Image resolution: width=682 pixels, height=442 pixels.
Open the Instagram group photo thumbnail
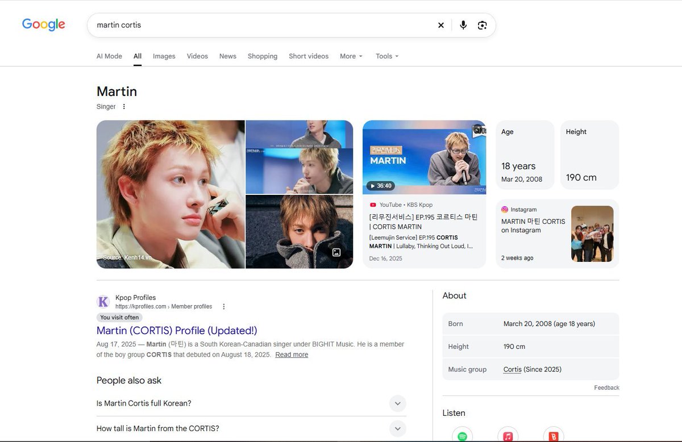pyautogui.click(x=592, y=234)
